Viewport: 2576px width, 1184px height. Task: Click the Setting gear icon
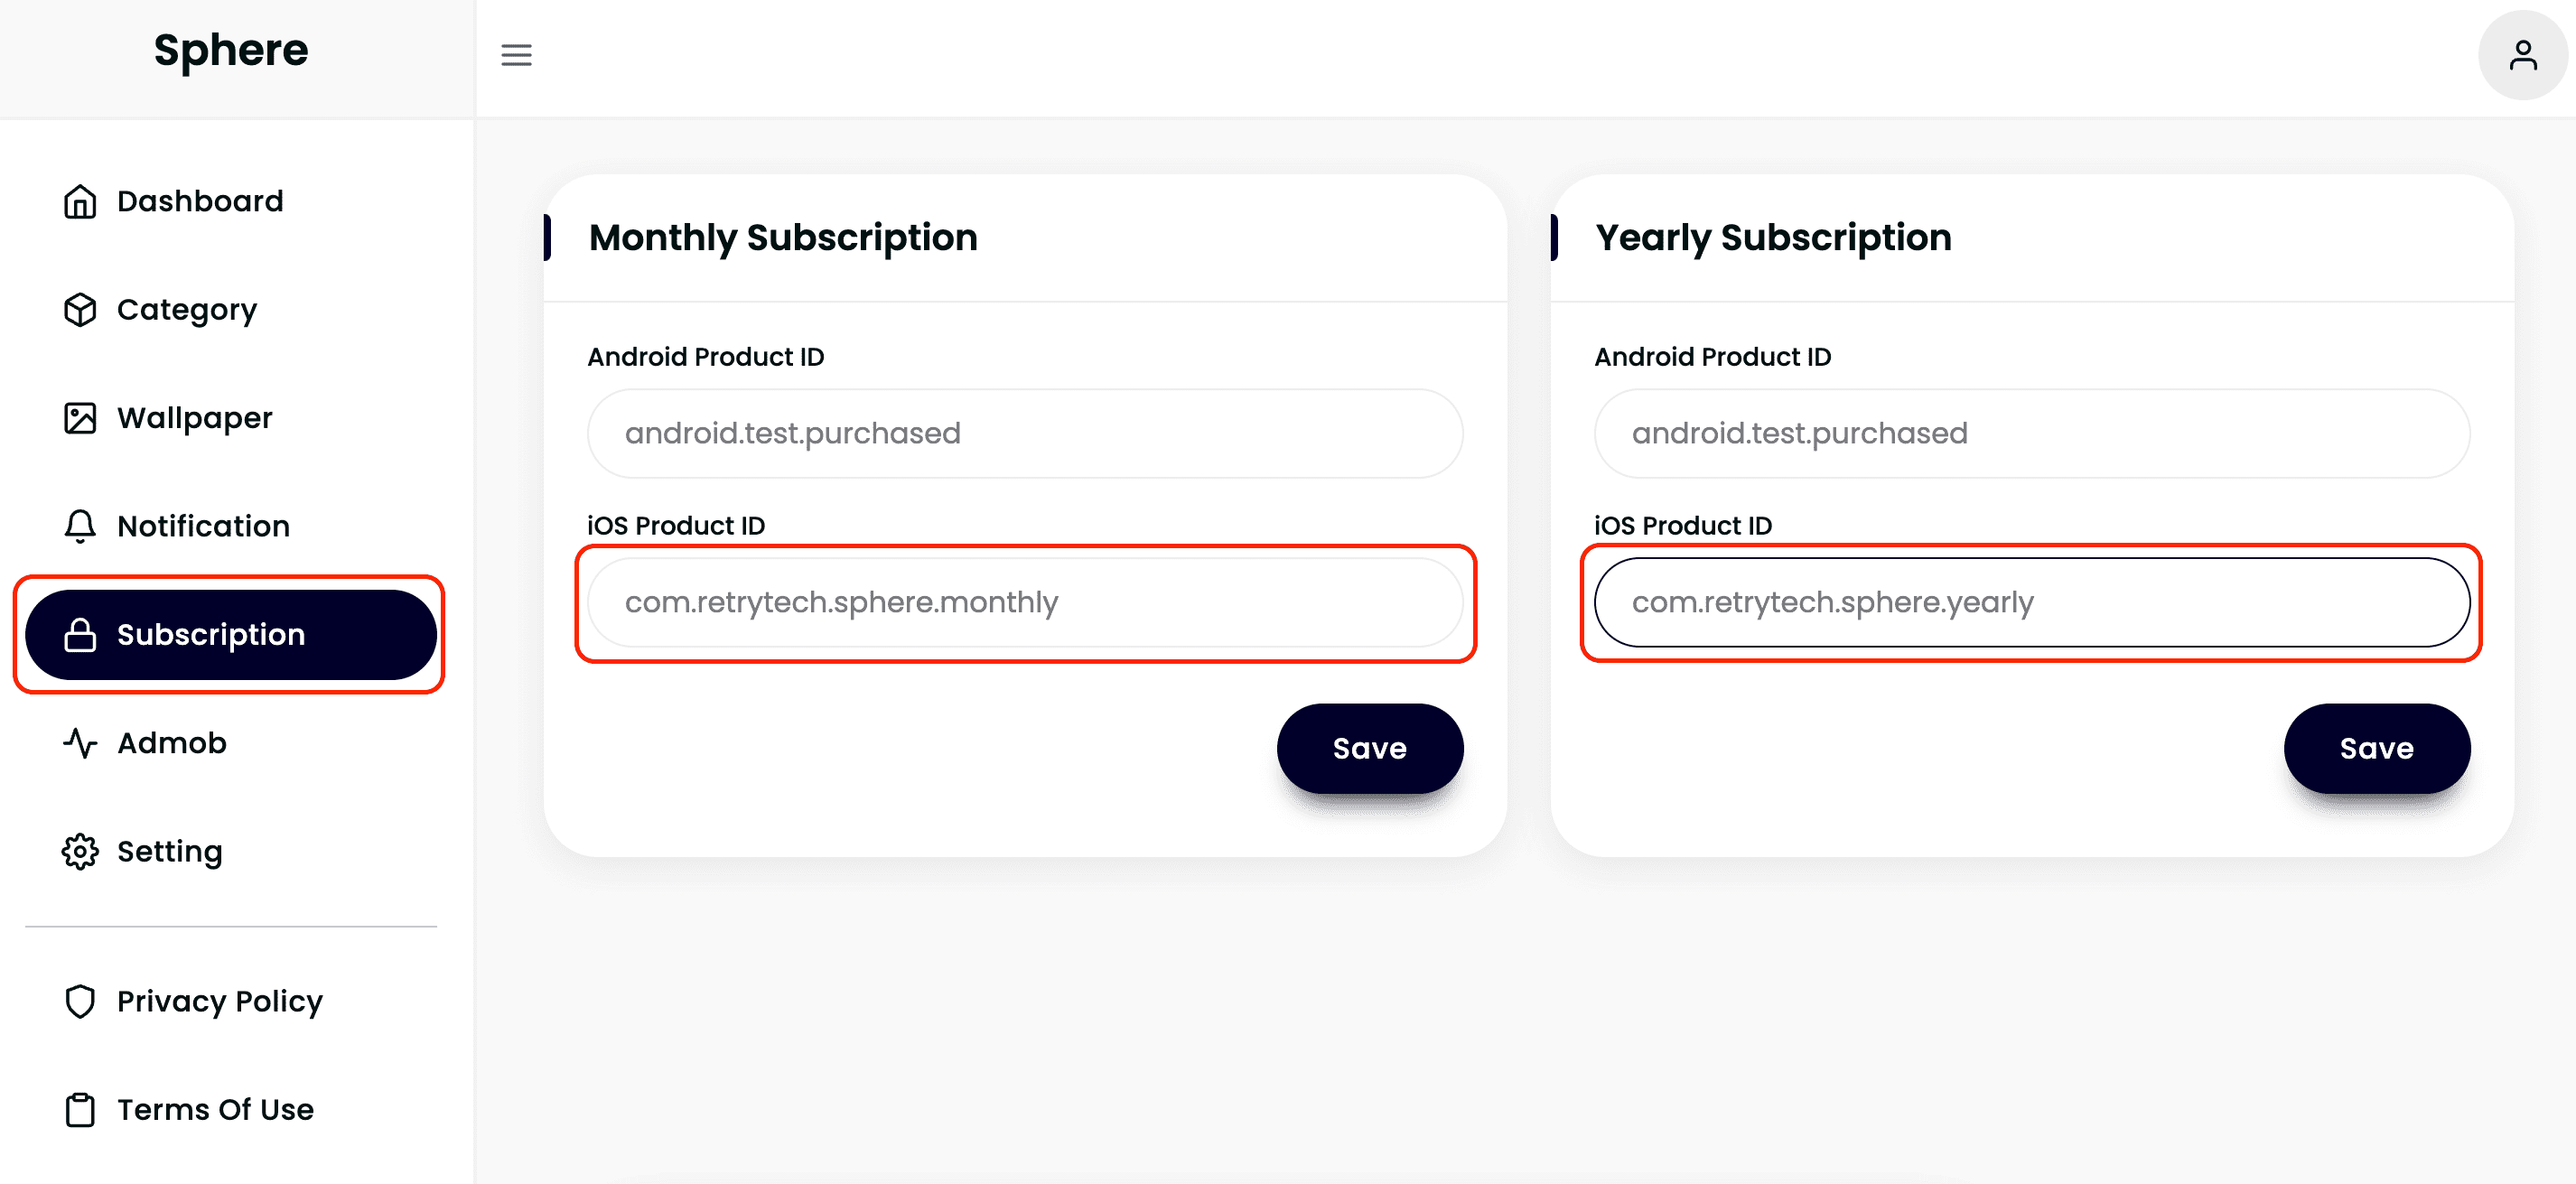click(80, 851)
